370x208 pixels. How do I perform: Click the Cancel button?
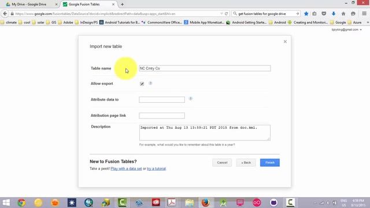pos(222,162)
